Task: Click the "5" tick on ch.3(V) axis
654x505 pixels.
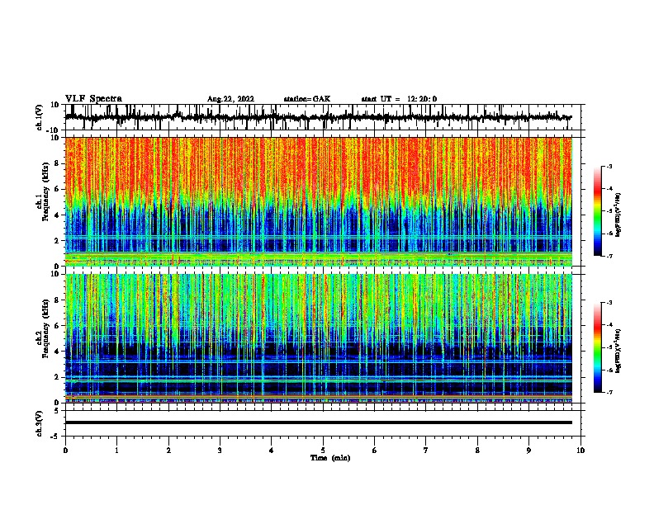Action: (57, 411)
